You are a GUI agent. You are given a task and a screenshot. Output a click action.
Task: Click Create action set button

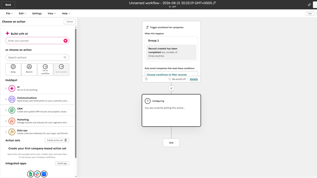[x=57, y=140]
